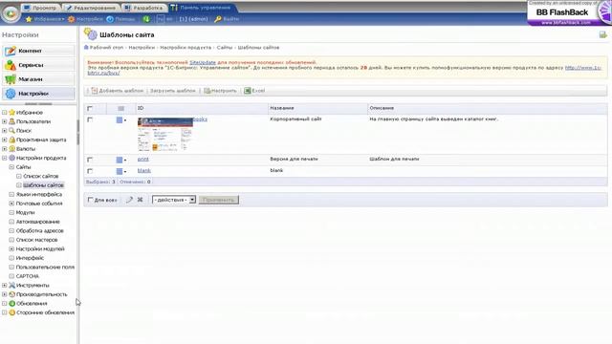Open Список сайтов in tree
Screen dimensions: 612x344
(40, 176)
